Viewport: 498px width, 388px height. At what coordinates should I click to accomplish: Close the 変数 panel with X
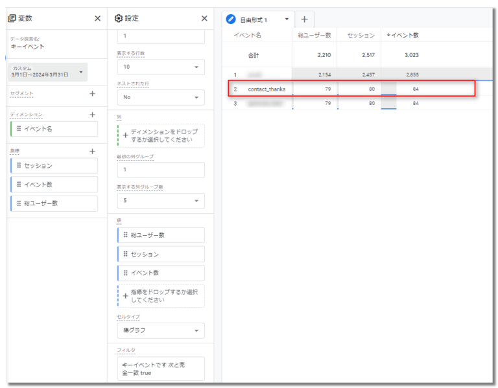click(x=97, y=19)
